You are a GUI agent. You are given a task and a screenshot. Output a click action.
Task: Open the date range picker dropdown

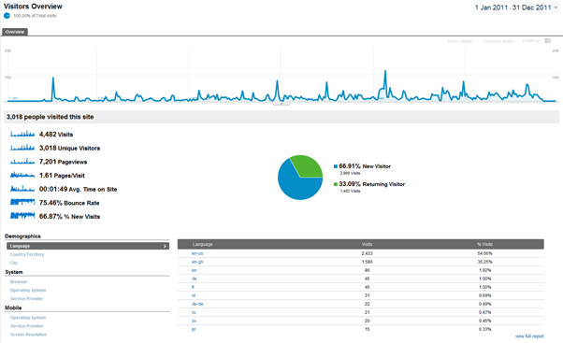(516, 7)
